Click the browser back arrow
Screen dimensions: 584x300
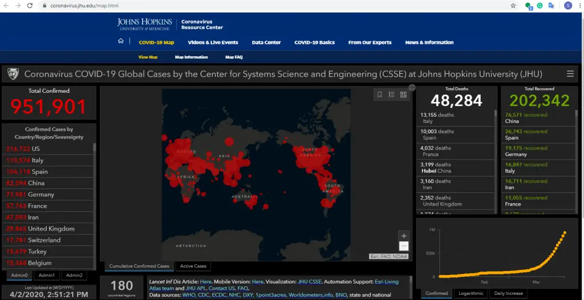(6, 6)
